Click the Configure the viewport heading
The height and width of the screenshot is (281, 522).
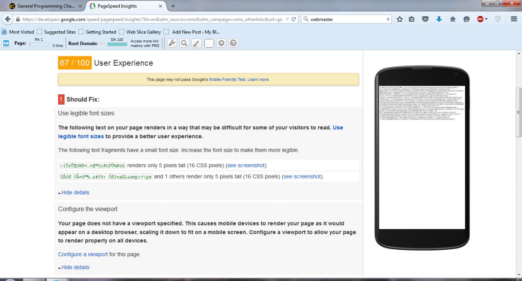click(x=88, y=209)
